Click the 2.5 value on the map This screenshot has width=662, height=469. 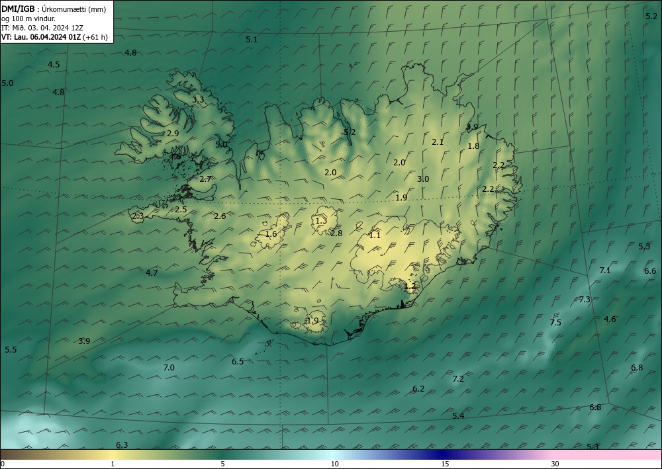pyautogui.click(x=181, y=210)
